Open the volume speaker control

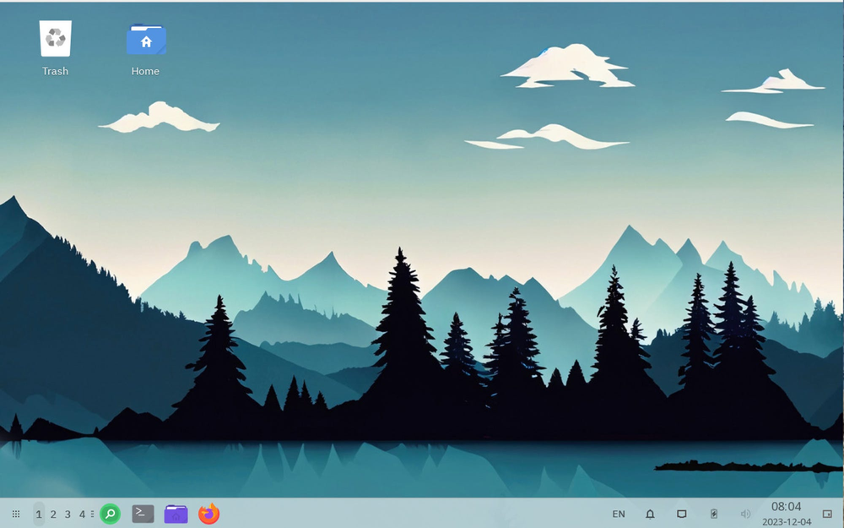point(745,514)
